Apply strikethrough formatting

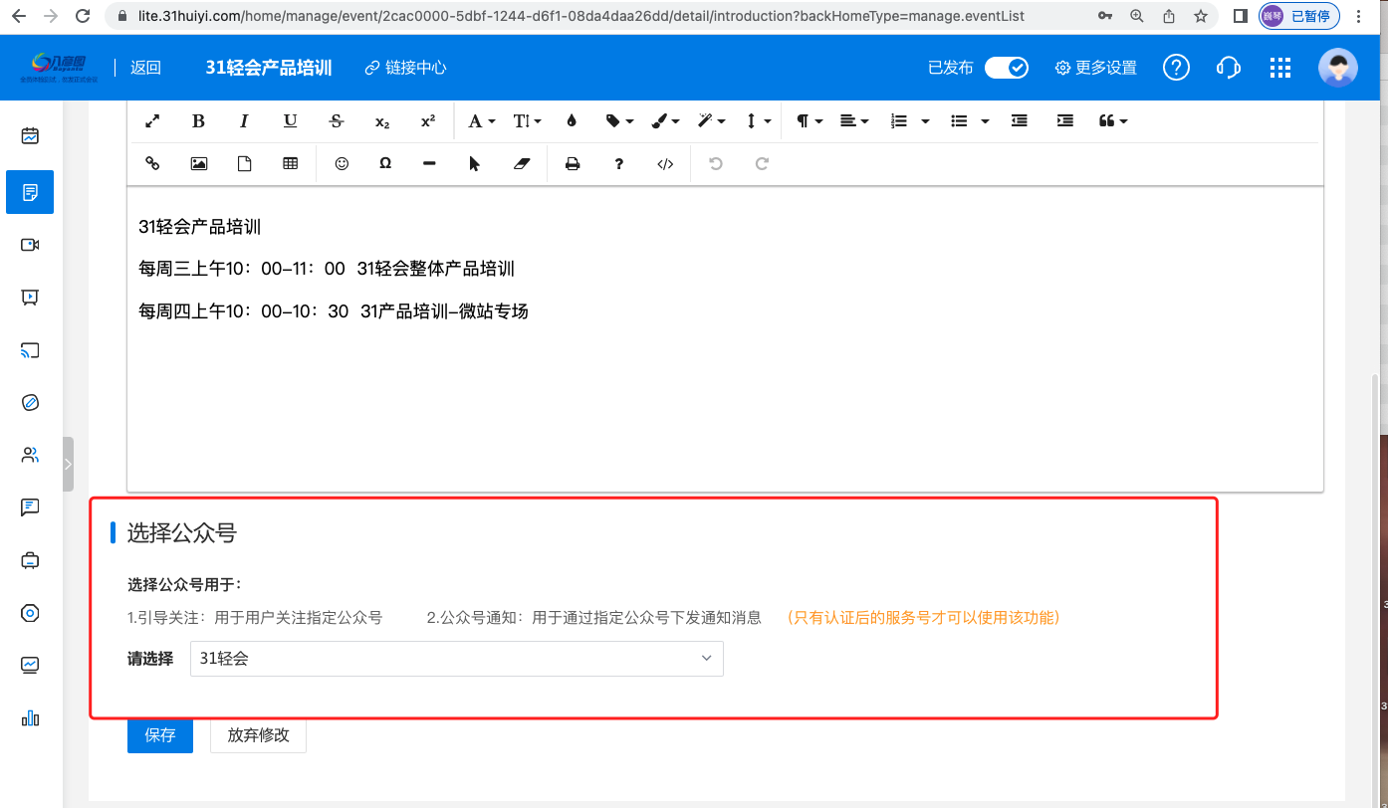click(x=337, y=120)
